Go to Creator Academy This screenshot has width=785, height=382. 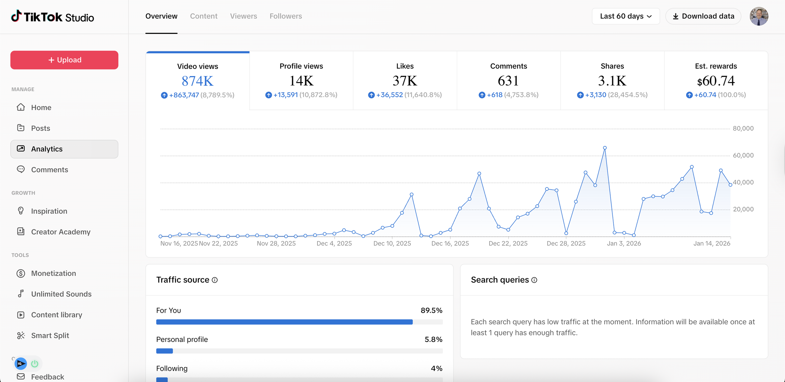(61, 232)
